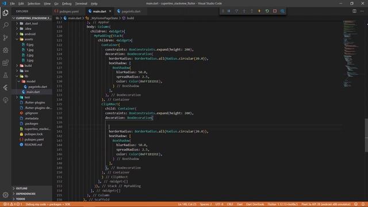The width and height of the screenshot is (368, 207).
Task: Open the Debug menu
Action: (x=67, y=3)
